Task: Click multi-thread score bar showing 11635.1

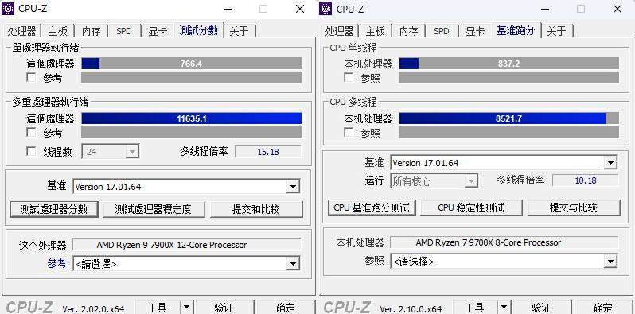Action: 191,118
